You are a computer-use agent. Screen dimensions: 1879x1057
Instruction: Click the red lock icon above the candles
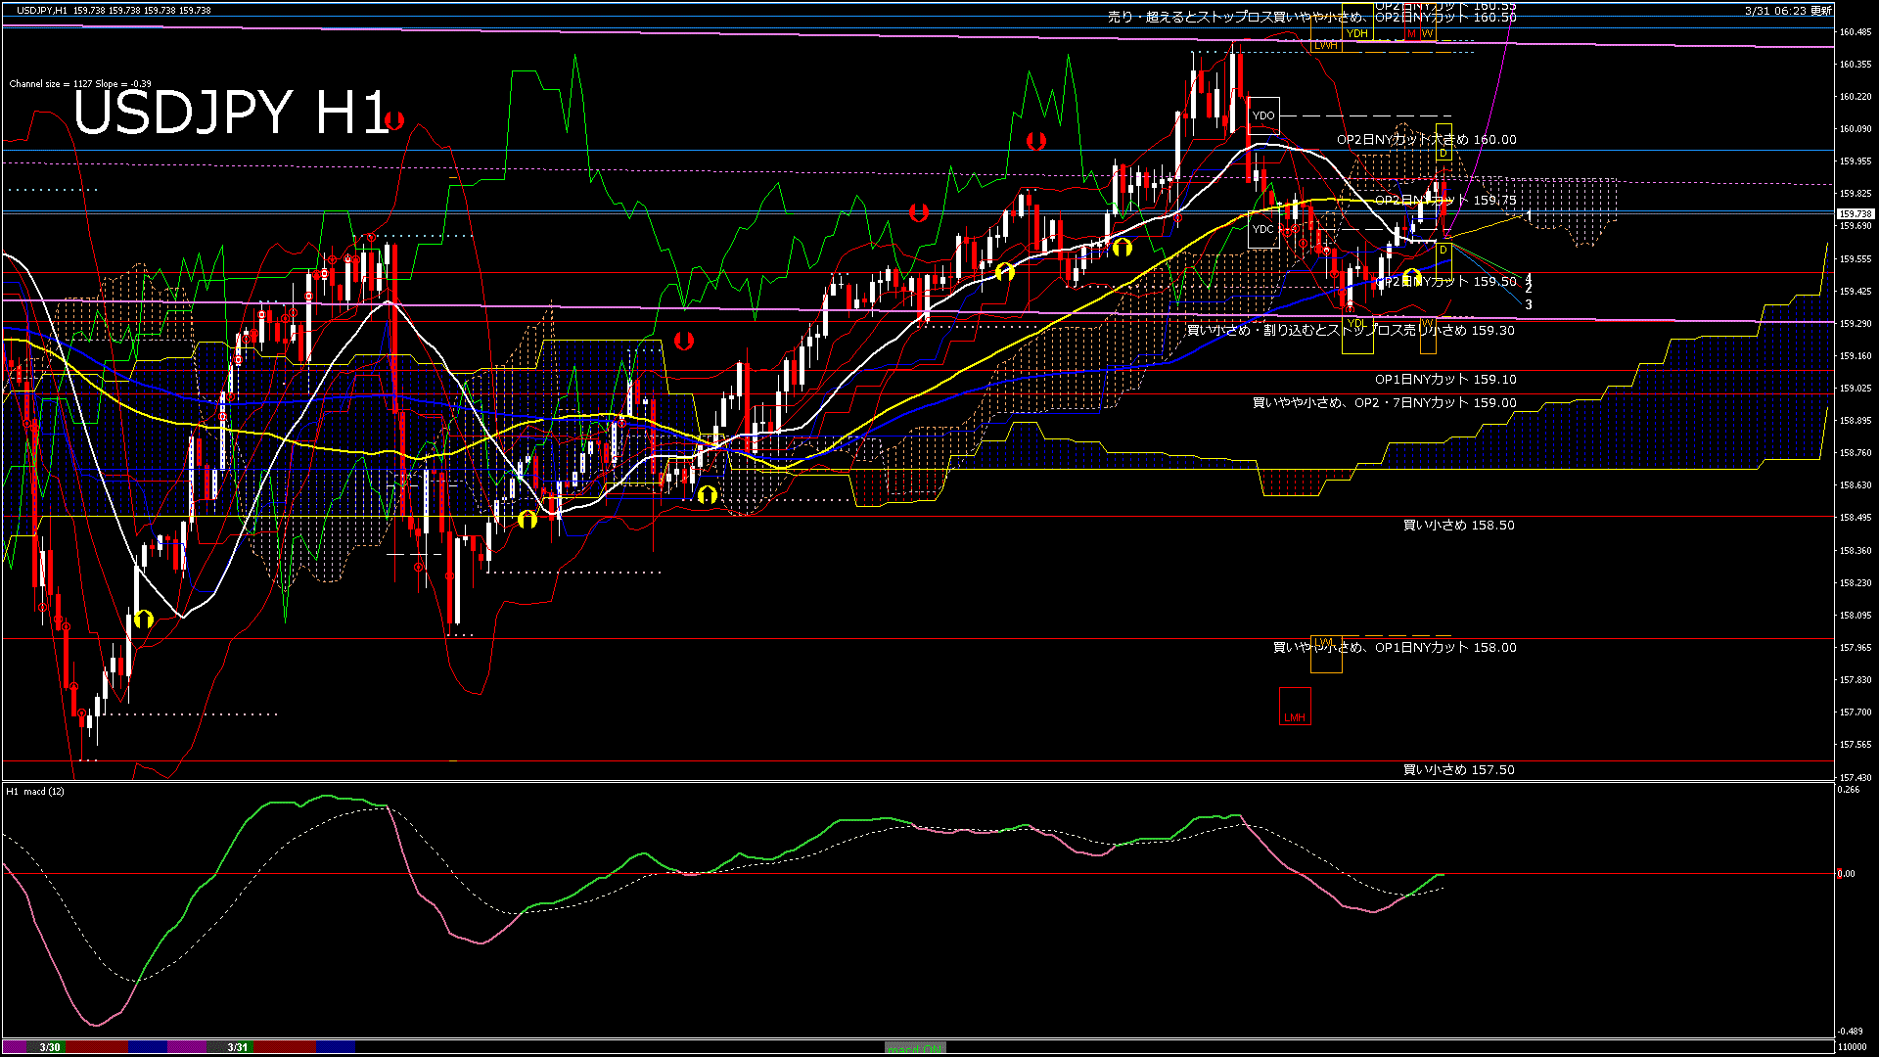1037,142
